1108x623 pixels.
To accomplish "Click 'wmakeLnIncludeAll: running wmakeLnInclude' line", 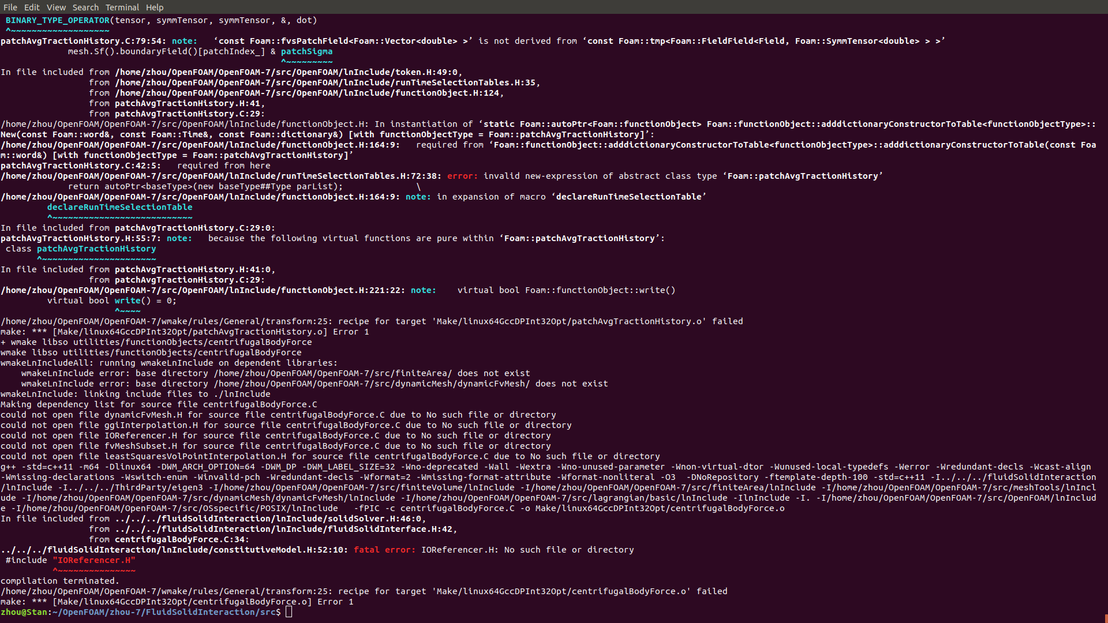I will coord(169,363).
